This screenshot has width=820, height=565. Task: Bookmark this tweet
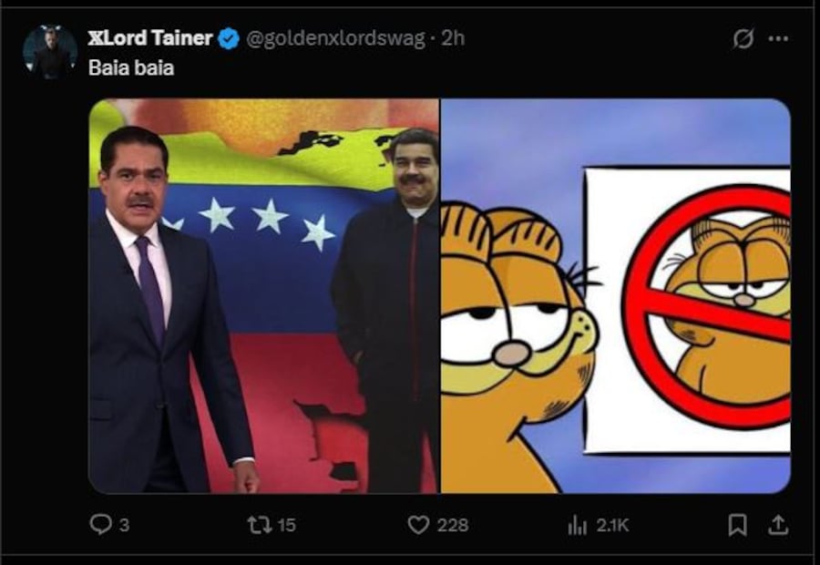(738, 525)
